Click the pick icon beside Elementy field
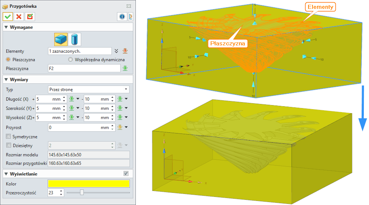369x205 pixels. tap(125, 51)
